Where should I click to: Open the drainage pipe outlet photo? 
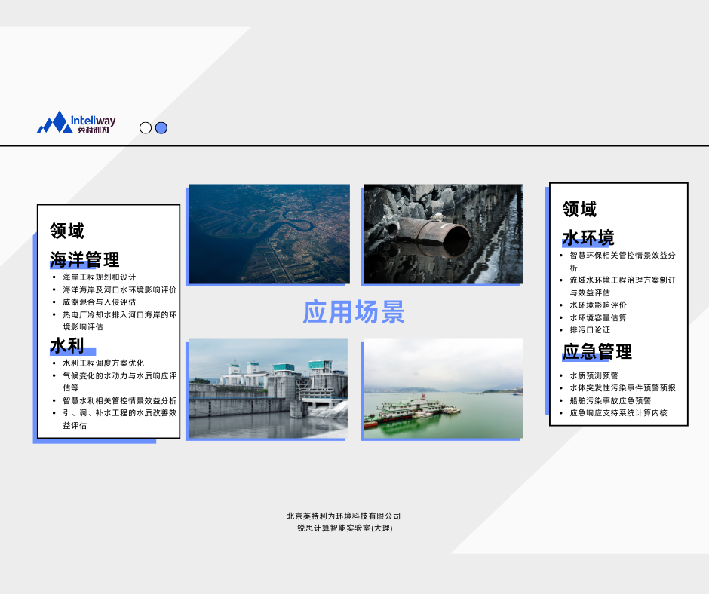click(x=442, y=234)
